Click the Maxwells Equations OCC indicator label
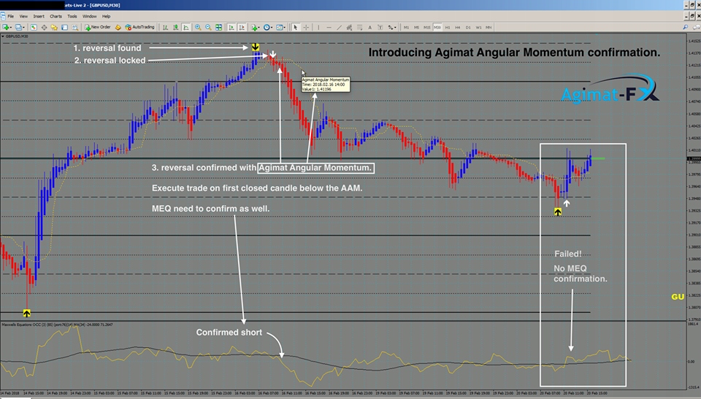The image size is (701, 399). (x=57, y=325)
